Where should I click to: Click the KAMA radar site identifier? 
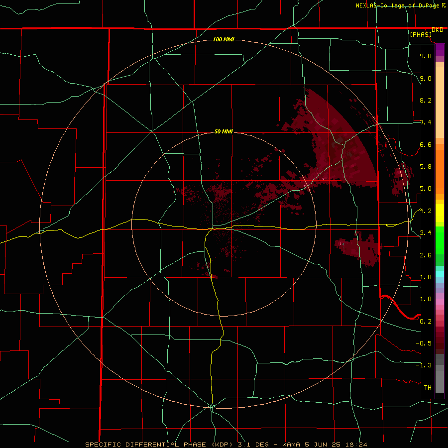pyautogui.click(x=291, y=445)
